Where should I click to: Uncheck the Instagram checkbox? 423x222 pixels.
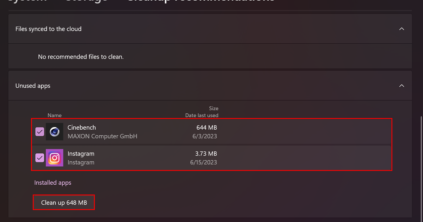pyautogui.click(x=40, y=158)
